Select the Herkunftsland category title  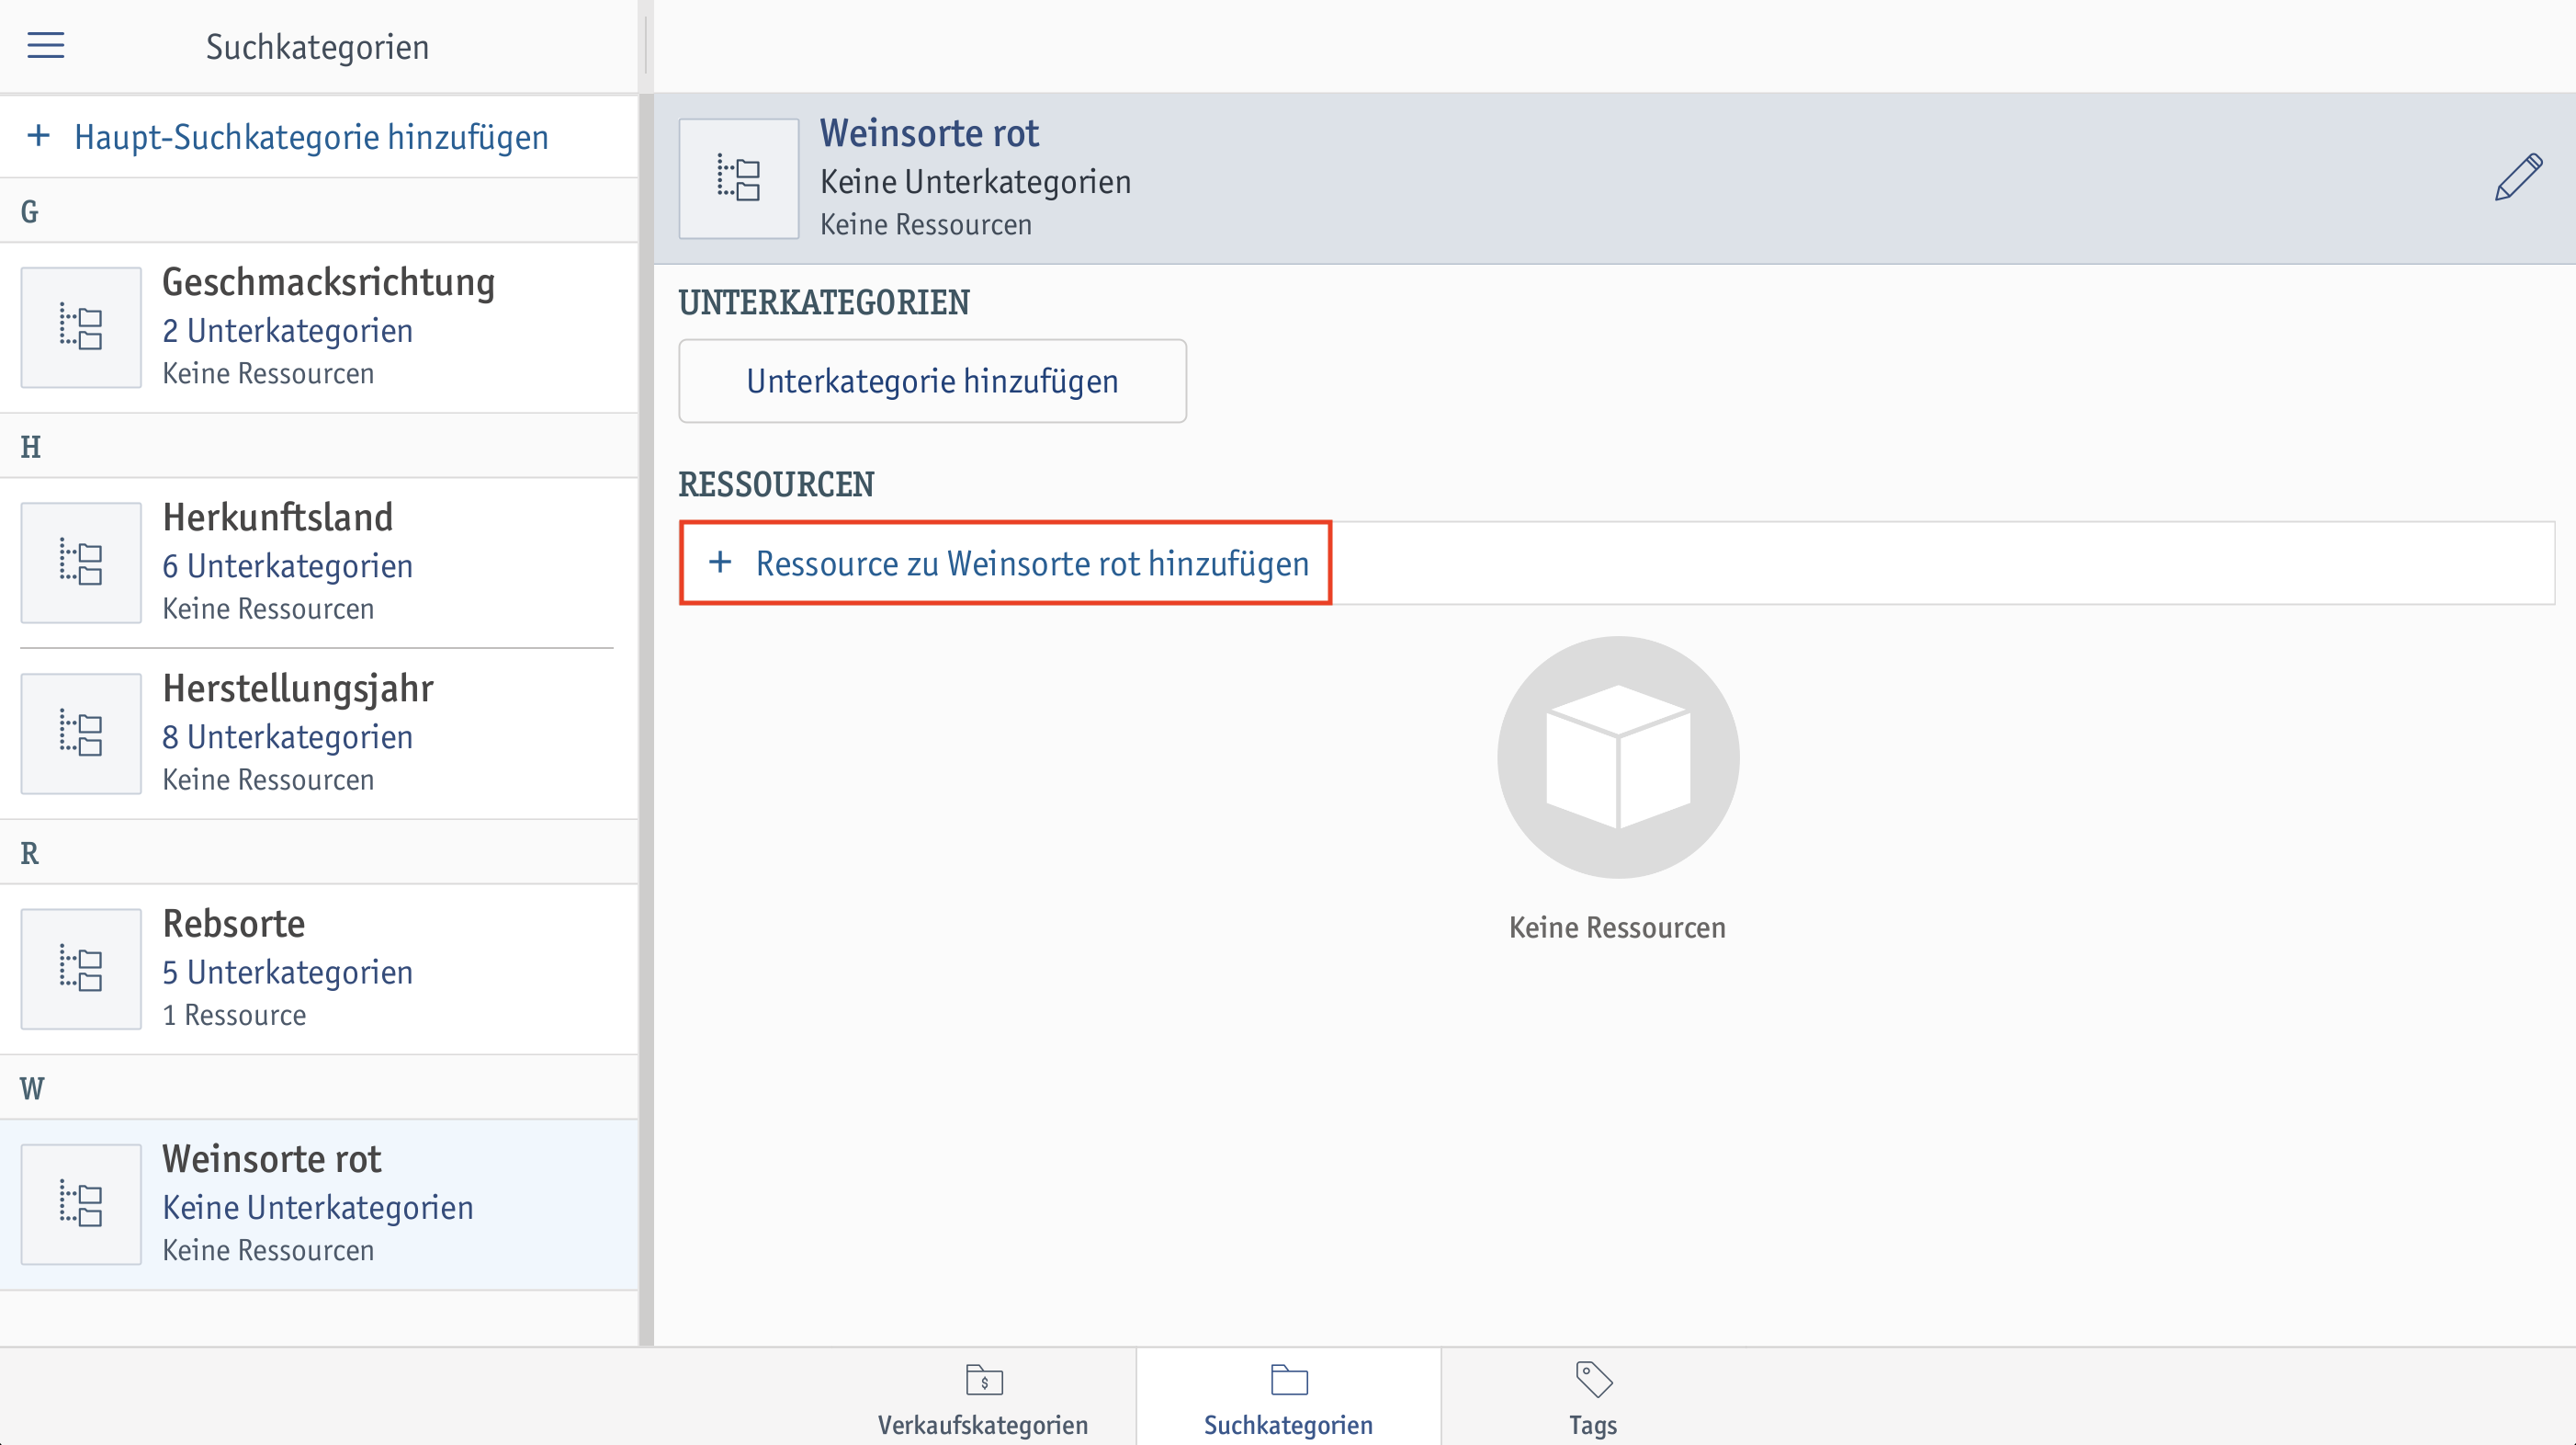pyautogui.click(x=278, y=518)
